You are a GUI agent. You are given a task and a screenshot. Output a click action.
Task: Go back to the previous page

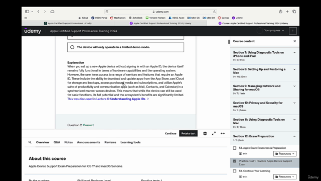coord(38,12)
